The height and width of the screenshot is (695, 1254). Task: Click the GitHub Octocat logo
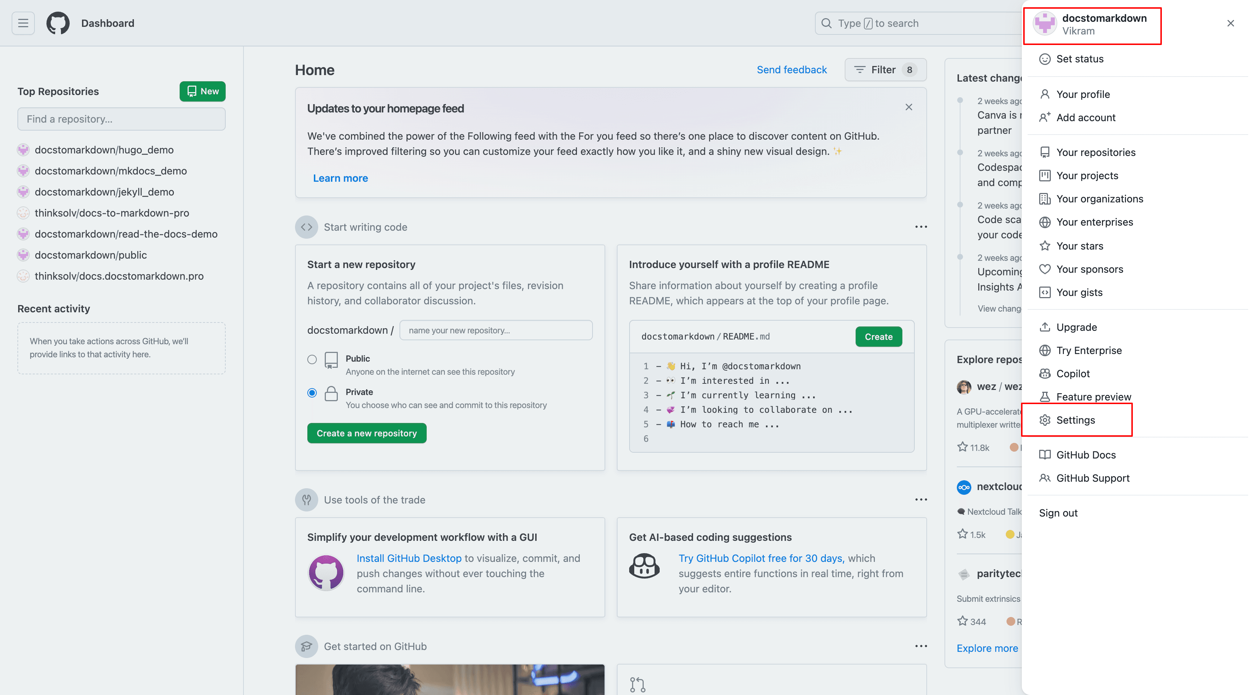point(58,23)
